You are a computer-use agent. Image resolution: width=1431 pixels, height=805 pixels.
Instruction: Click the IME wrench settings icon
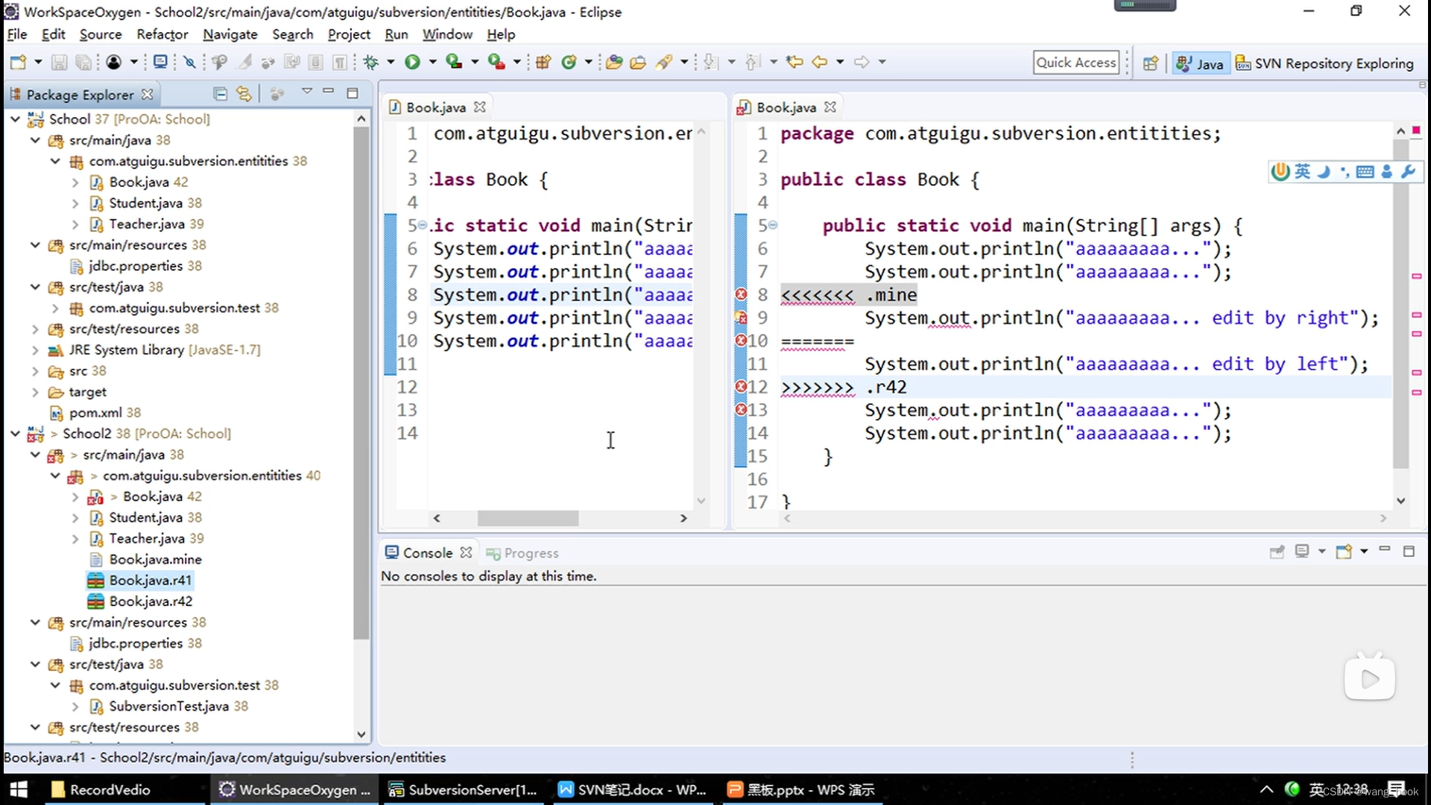click(1408, 171)
